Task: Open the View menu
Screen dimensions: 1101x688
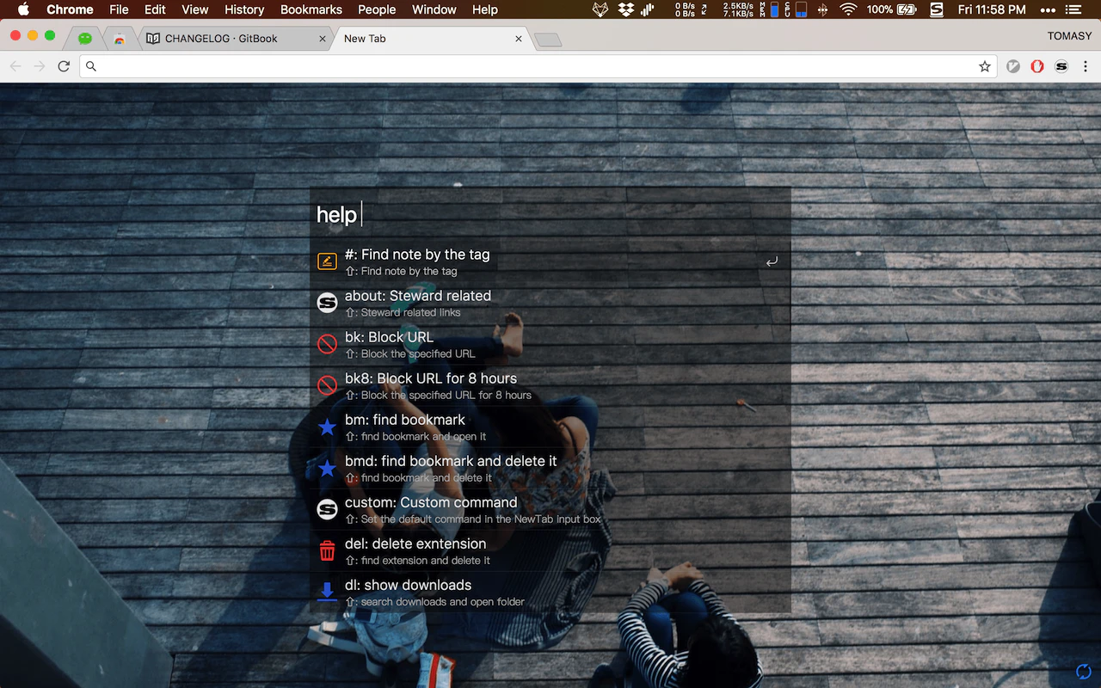Action: (x=195, y=9)
